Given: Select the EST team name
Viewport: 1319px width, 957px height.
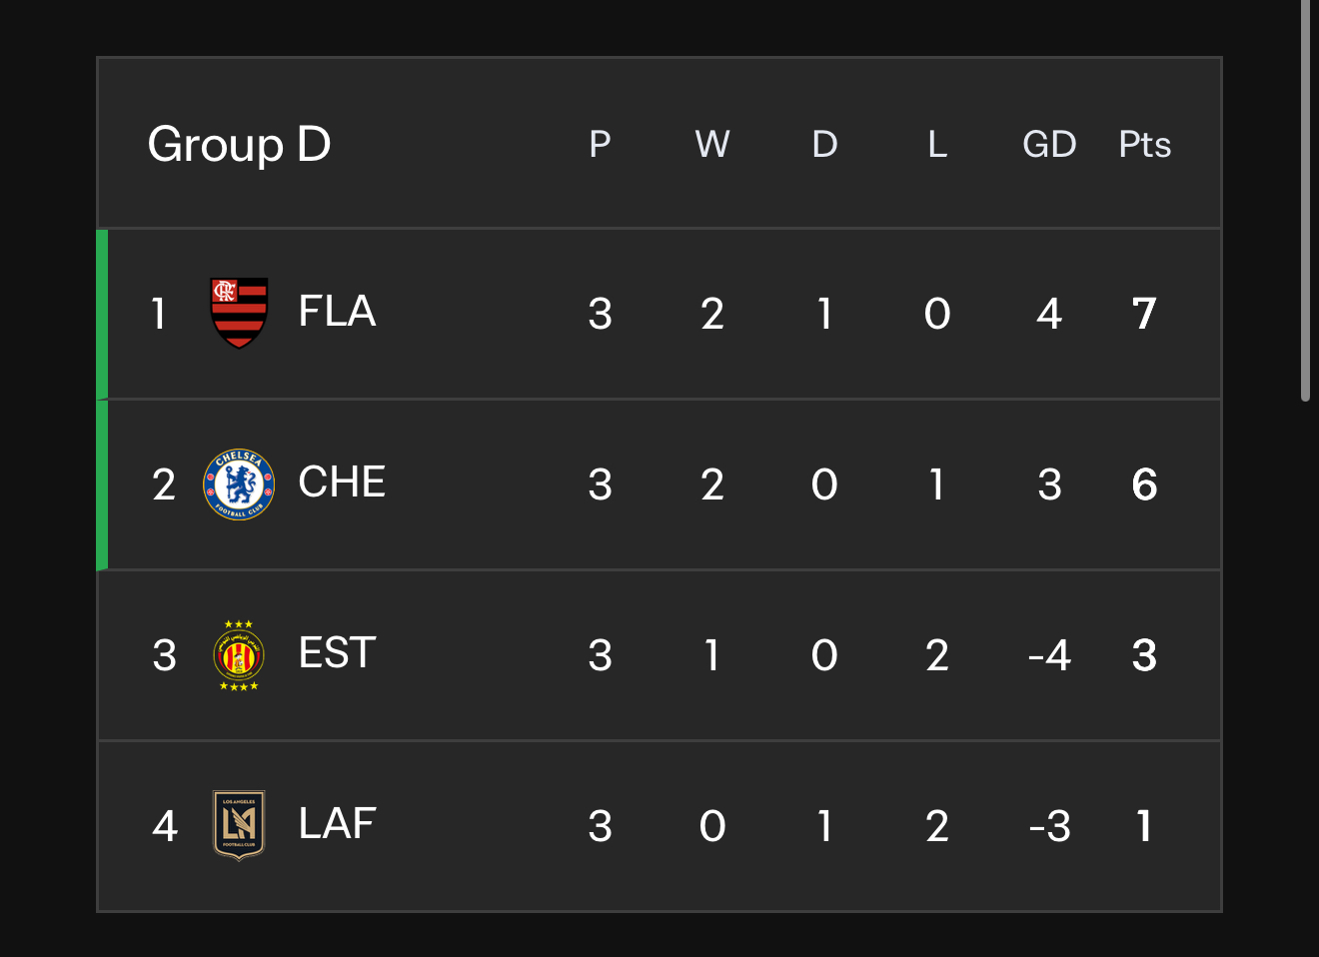Looking at the screenshot, I should point(337,653).
